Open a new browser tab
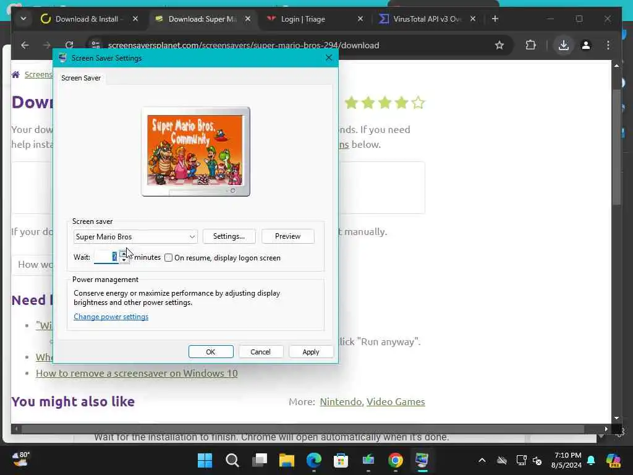This screenshot has width=633, height=475. (495, 19)
